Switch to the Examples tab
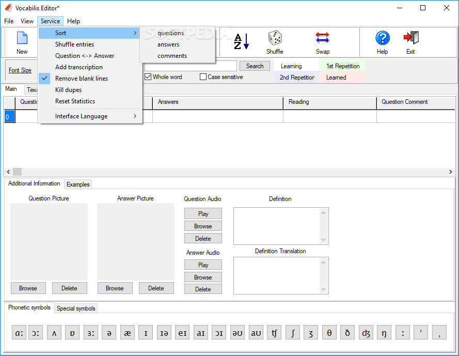 pos(78,184)
